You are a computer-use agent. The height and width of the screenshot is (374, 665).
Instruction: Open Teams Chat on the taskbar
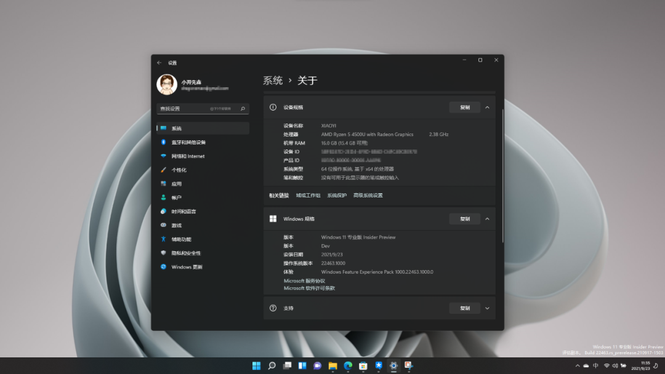pos(317,365)
